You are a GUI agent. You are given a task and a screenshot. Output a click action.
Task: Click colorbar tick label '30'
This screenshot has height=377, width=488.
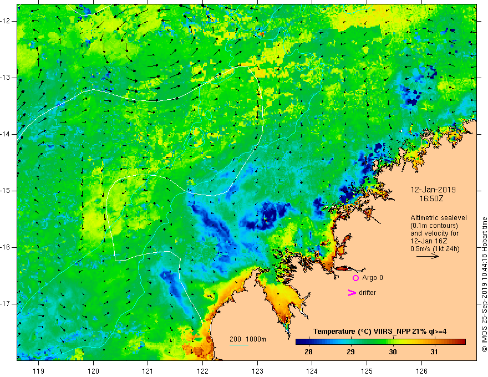(x=393, y=352)
